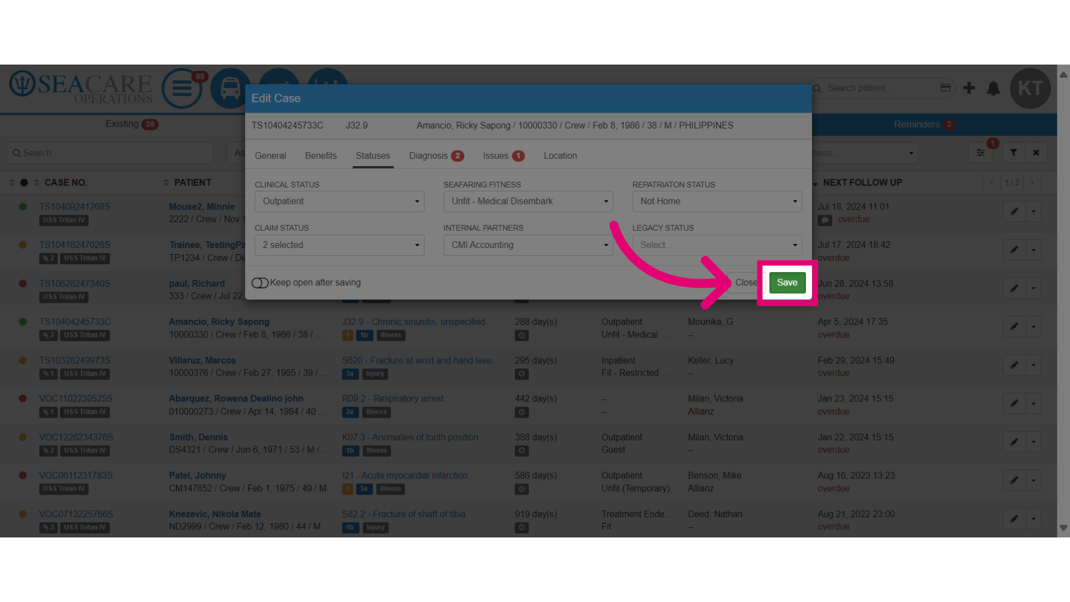The height and width of the screenshot is (602, 1070).
Task: Open the Diagnosis tab
Action: [x=436, y=156]
